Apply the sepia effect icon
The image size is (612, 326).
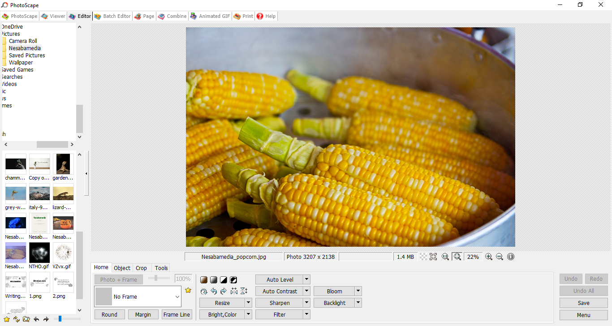(204, 280)
